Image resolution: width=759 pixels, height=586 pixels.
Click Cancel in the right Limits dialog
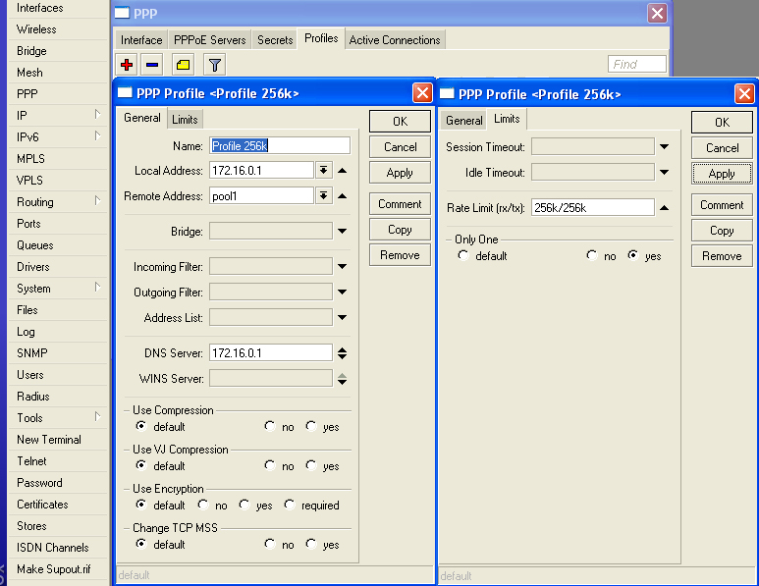coord(722,148)
